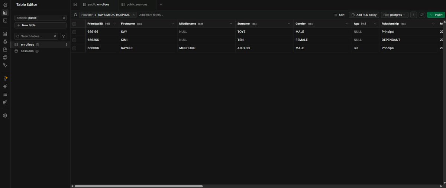Click the search icon in filter bar

(75, 15)
